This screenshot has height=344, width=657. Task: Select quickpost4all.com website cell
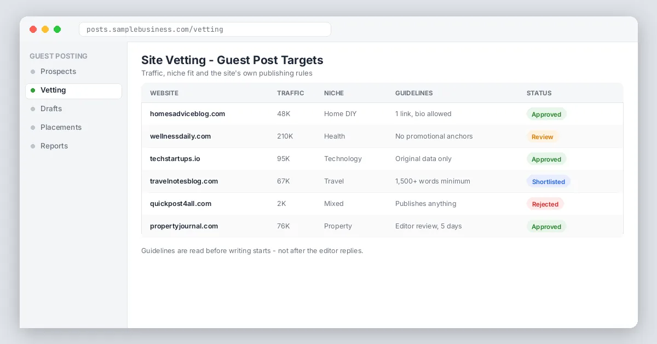coord(181,204)
